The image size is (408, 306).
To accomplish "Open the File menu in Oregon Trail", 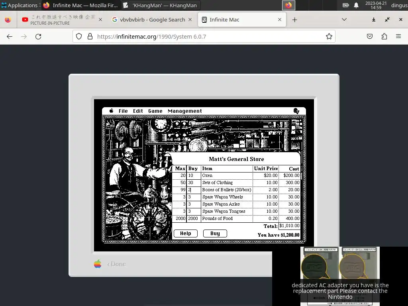I will point(123,111).
